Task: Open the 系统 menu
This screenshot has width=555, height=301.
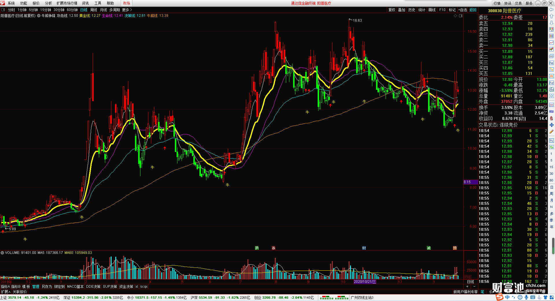Action: pos(11,3)
